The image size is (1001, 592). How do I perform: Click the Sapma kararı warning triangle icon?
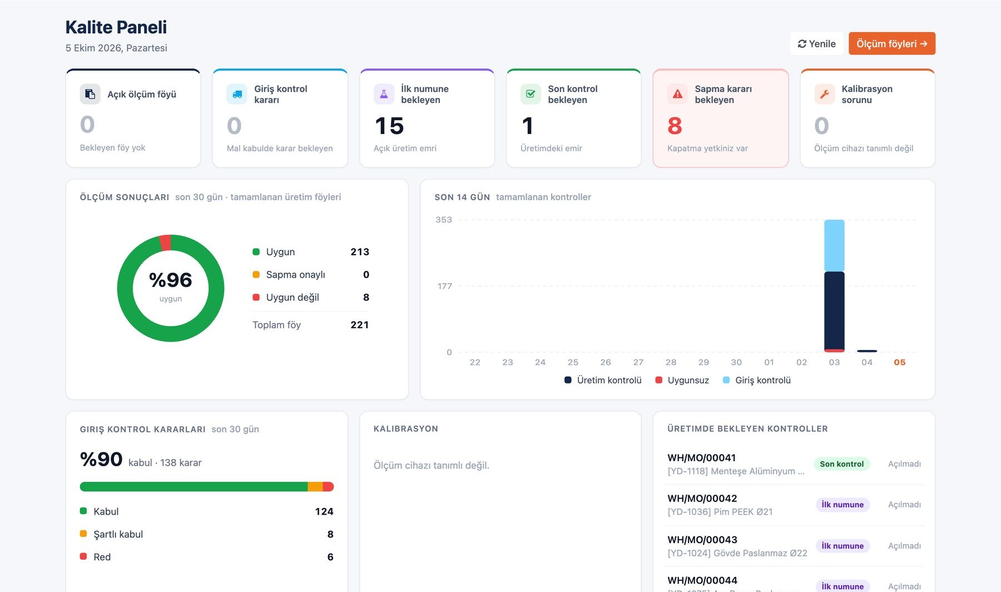(x=677, y=94)
